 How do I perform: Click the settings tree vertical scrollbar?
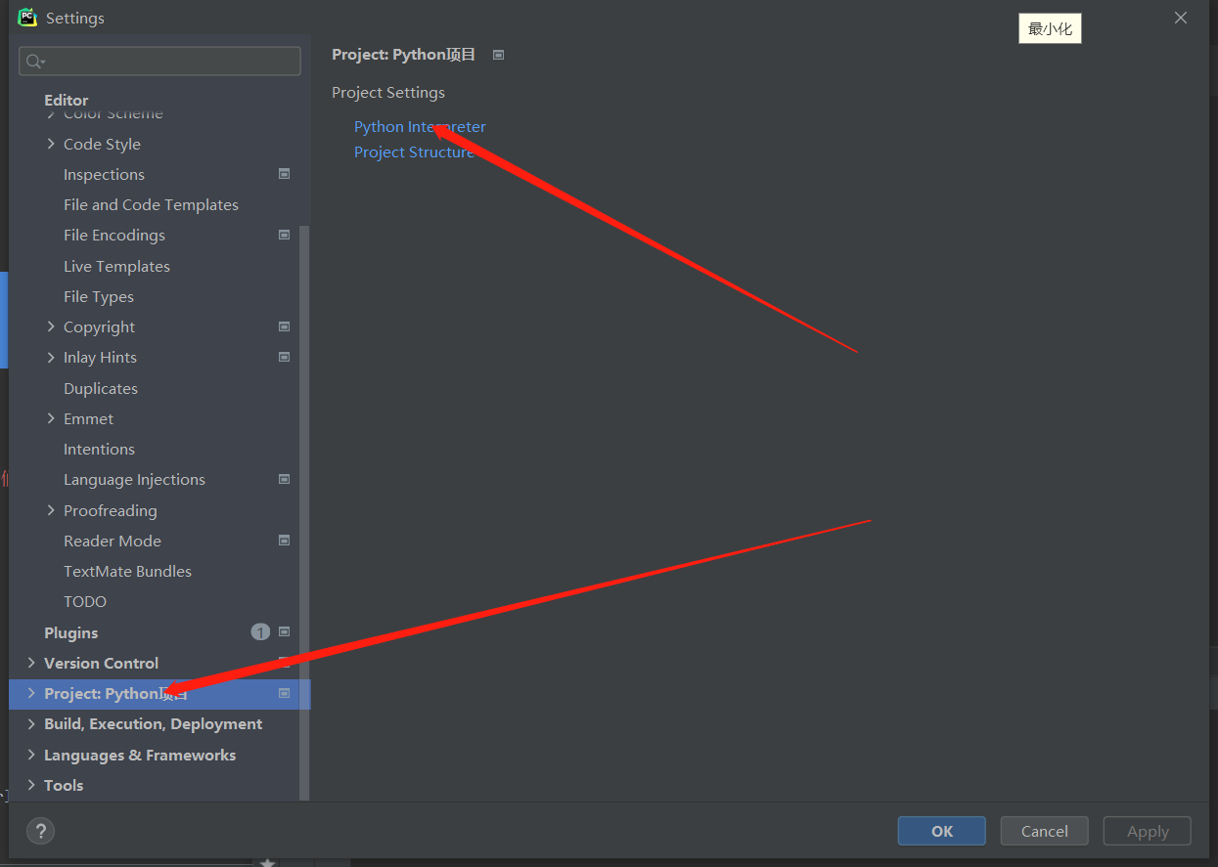304,513
